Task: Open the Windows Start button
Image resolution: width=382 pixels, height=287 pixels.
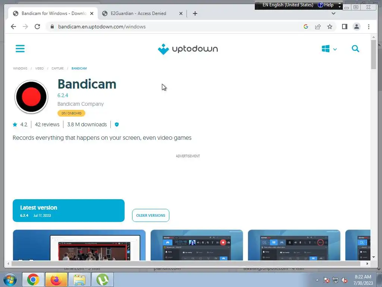Action: coord(10,280)
